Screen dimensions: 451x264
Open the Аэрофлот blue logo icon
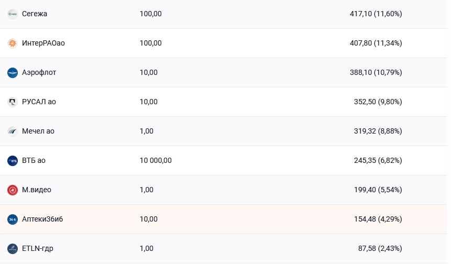[x=13, y=72]
